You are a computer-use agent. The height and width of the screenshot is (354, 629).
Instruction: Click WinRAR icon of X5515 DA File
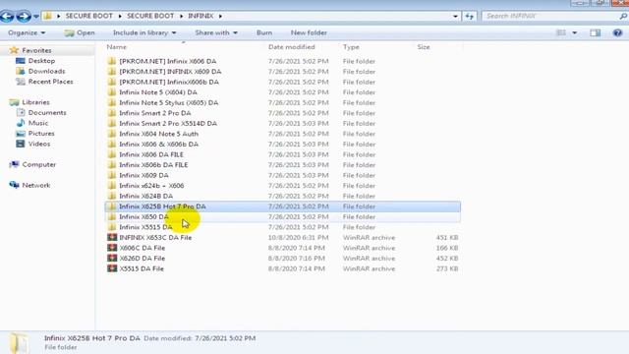click(x=112, y=268)
